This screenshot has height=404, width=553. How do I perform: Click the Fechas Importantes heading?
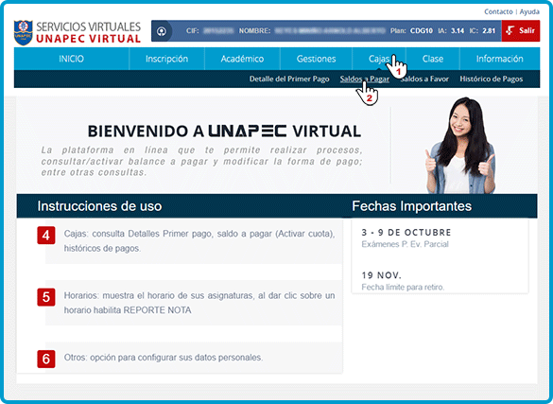[x=411, y=206]
